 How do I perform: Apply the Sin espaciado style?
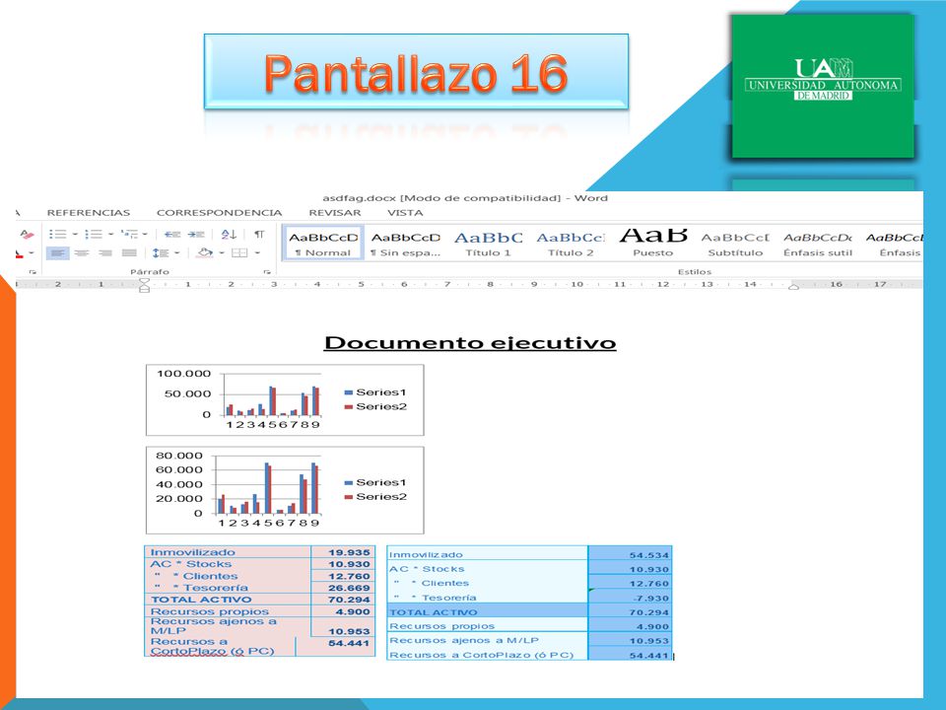pos(405,244)
